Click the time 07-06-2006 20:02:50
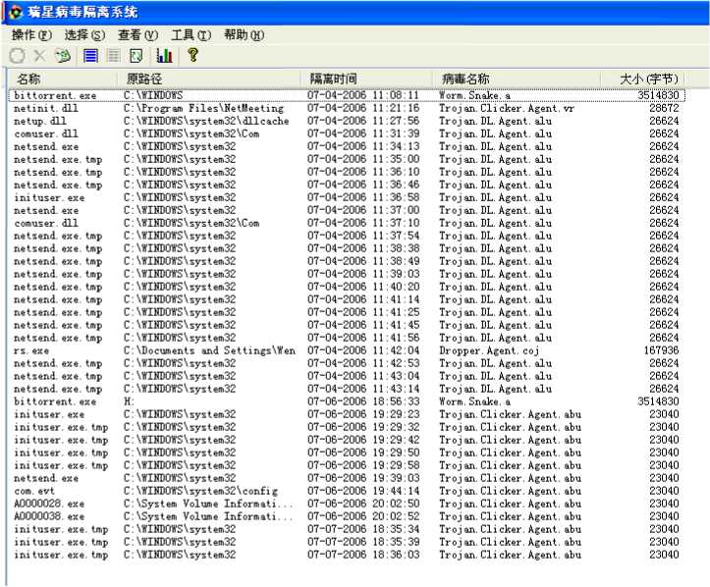710x587 pixels. [x=363, y=504]
